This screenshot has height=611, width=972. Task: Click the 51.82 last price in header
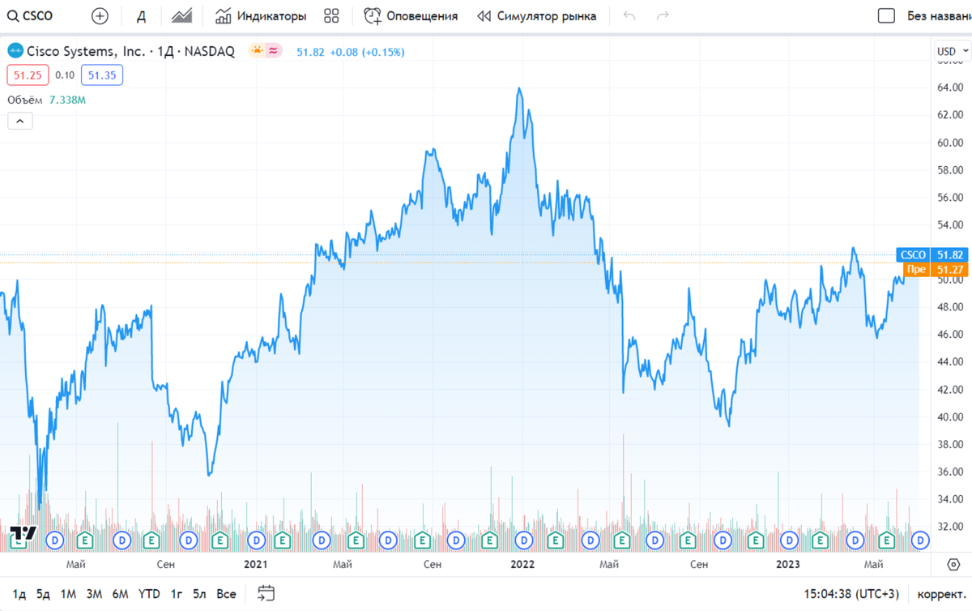310,52
